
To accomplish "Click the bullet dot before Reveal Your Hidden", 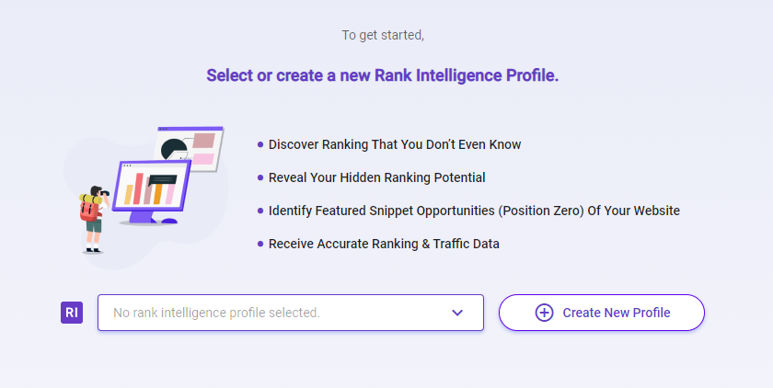I will pyautogui.click(x=260, y=177).
